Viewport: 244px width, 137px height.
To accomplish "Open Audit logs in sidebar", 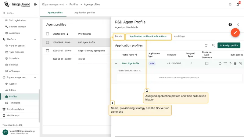I will (x=20, y=33).
